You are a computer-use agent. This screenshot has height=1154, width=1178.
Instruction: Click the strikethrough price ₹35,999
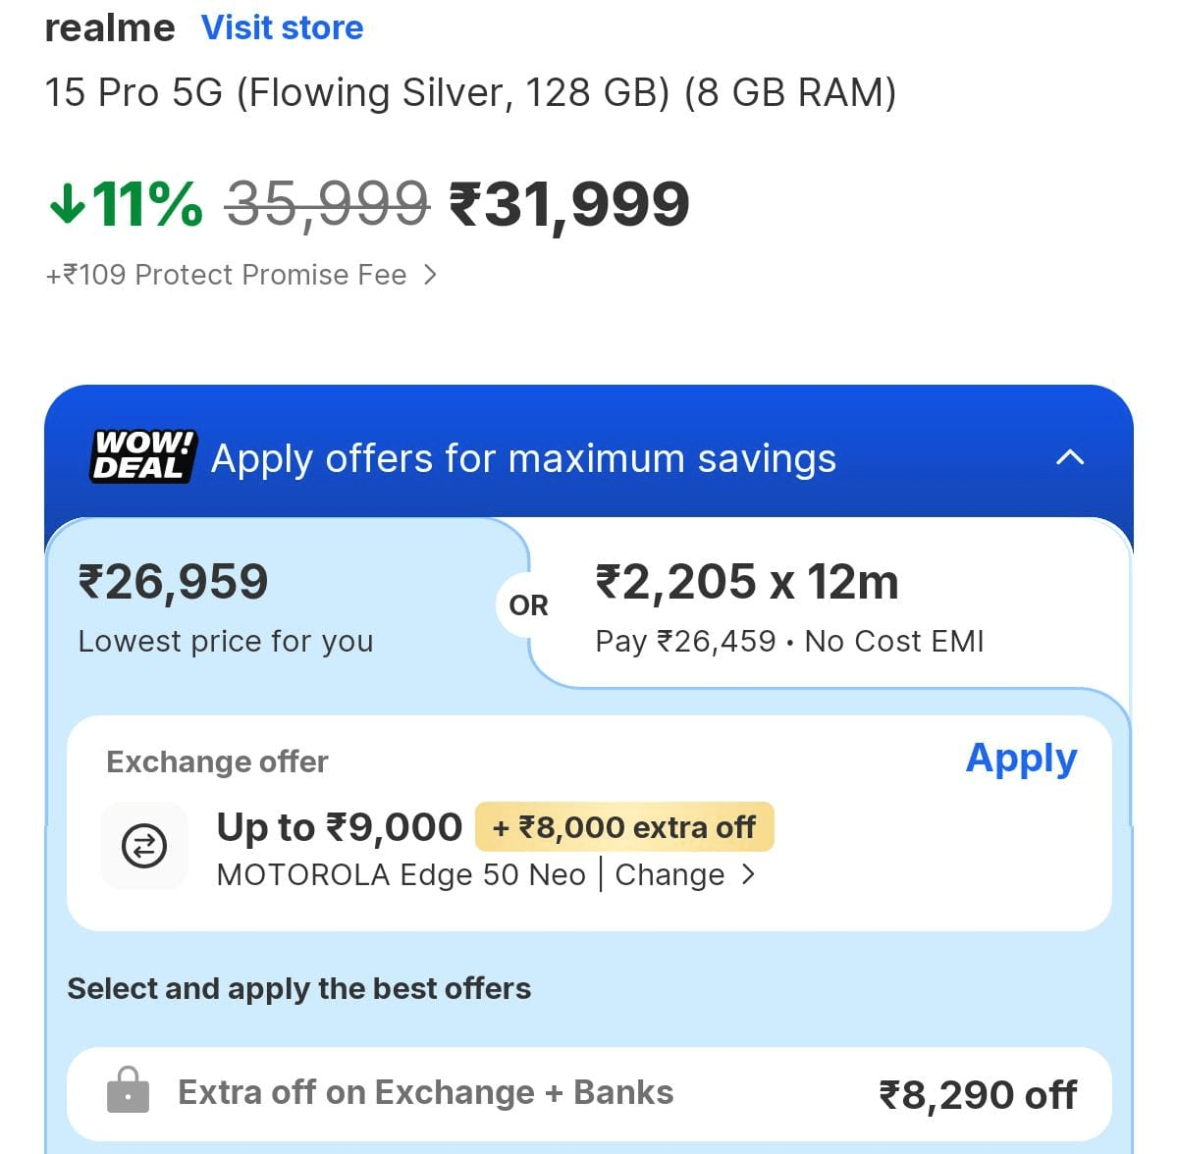click(324, 204)
